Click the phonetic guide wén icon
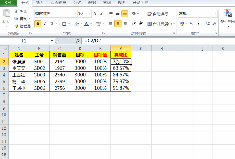This screenshot has height=159, width=235. coord(98,24)
